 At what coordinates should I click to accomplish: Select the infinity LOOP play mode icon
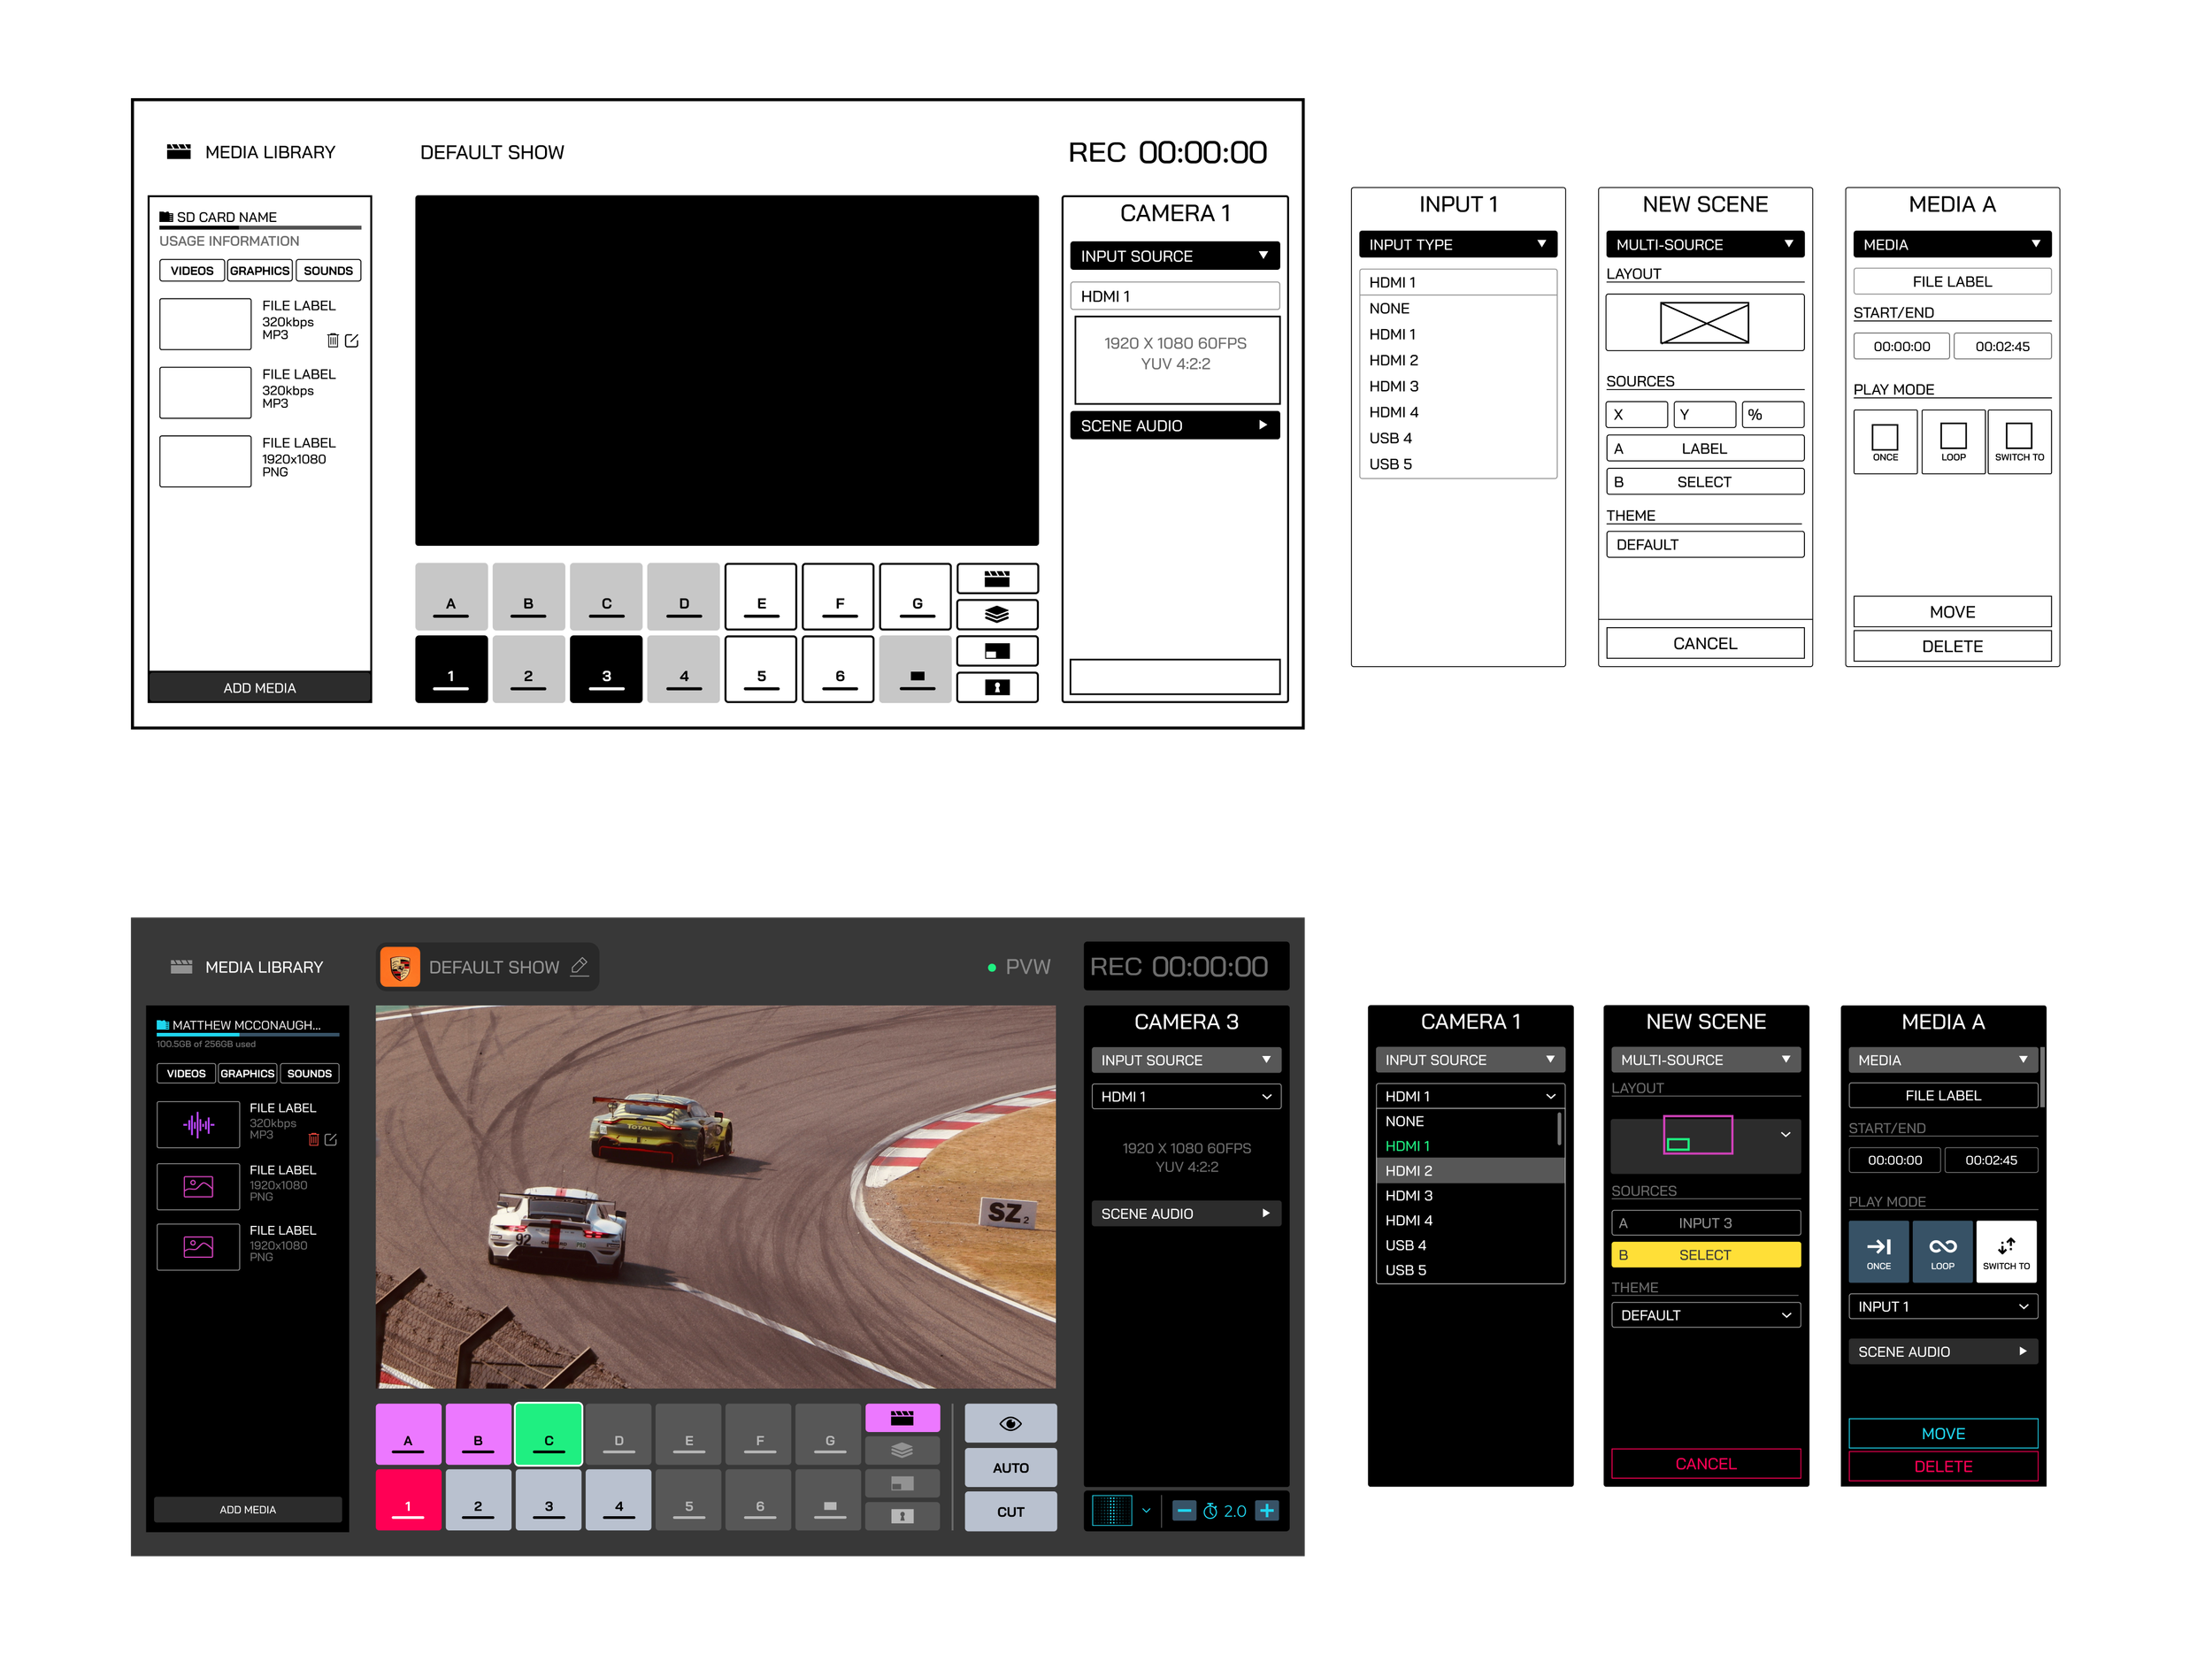coord(1942,1252)
